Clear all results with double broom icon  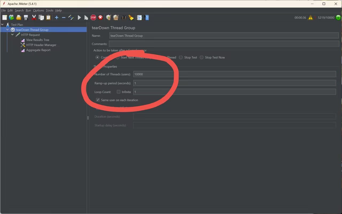(x=116, y=18)
